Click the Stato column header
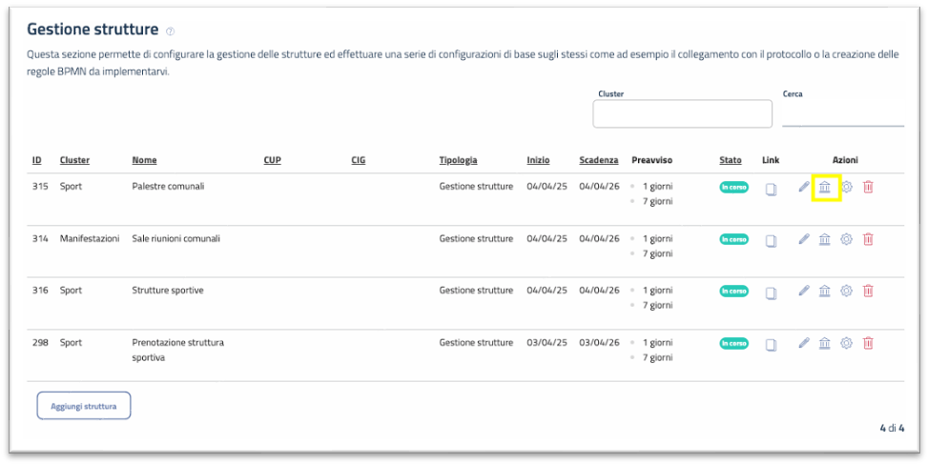Screen dimensions: 927x464 tap(731, 160)
